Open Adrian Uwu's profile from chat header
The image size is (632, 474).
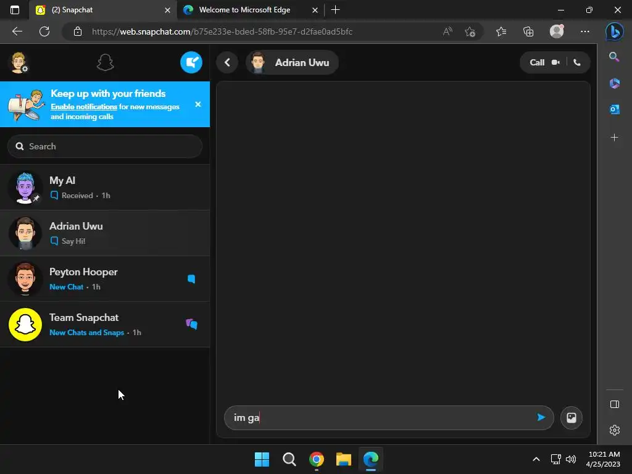point(292,62)
